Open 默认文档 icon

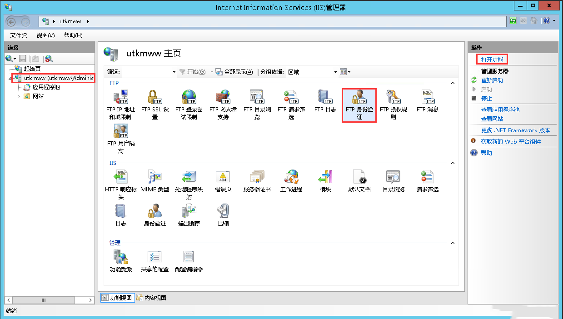pyautogui.click(x=359, y=181)
